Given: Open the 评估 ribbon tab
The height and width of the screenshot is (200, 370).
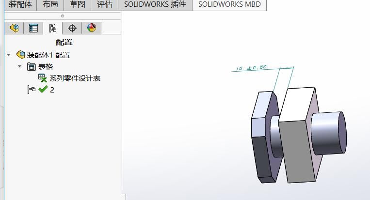Looking at the screenshot, I should (x=104, y=5).
